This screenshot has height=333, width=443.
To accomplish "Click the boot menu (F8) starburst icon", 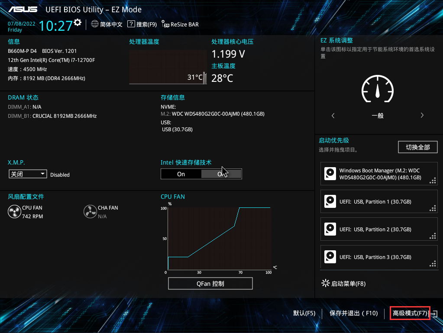I will [325, 284].
